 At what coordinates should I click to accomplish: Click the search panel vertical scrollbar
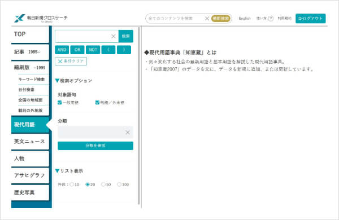click(x=139, y=116)
